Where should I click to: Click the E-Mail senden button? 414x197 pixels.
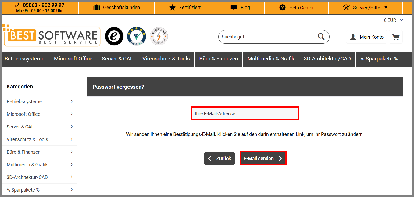(x=263, y=158)
